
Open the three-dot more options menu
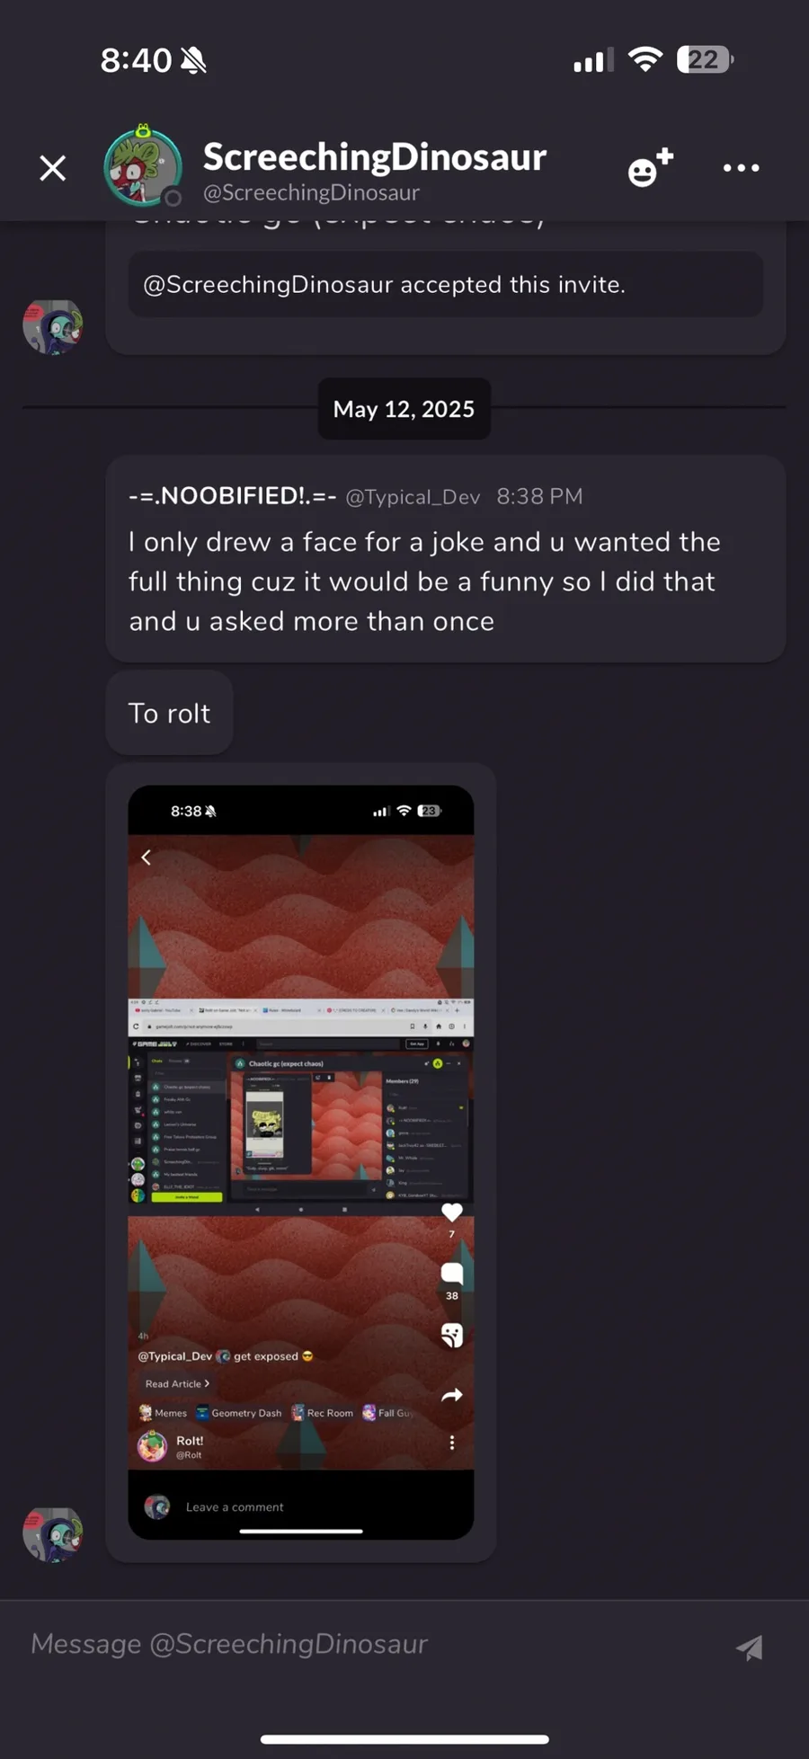pyautogui.click(x=742, y=168)
